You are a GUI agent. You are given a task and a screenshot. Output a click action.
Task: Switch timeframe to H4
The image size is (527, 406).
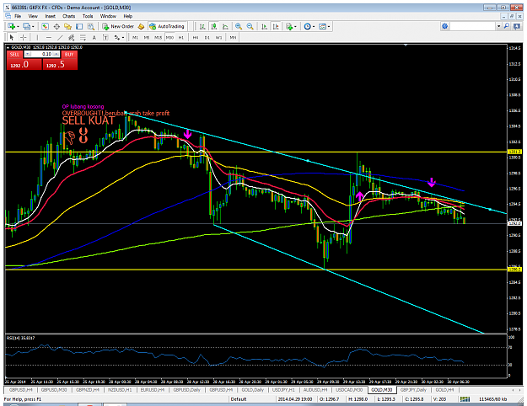[x=196, y=38]
